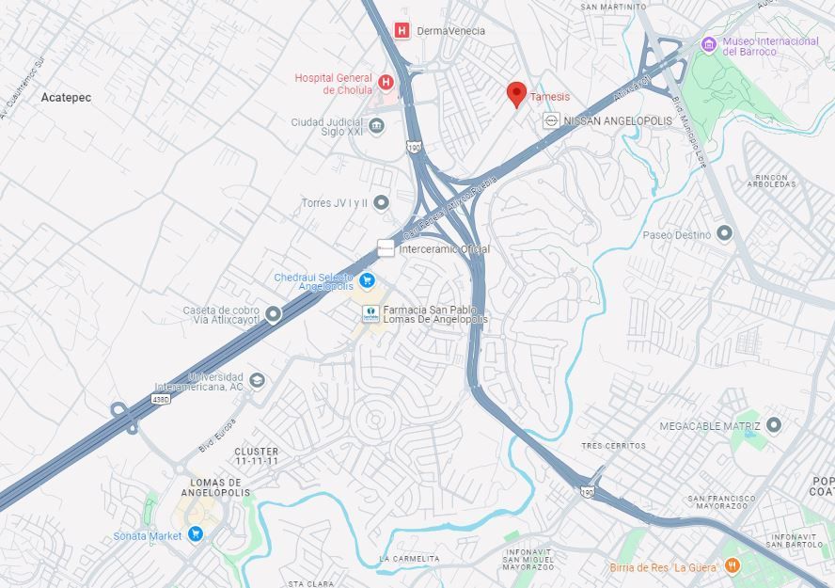Image resolution: width=835 pixels, height=588 pixels.
Task: Click the Ciudad Judicial Siglo XXI marker
Action: [376, 127]
